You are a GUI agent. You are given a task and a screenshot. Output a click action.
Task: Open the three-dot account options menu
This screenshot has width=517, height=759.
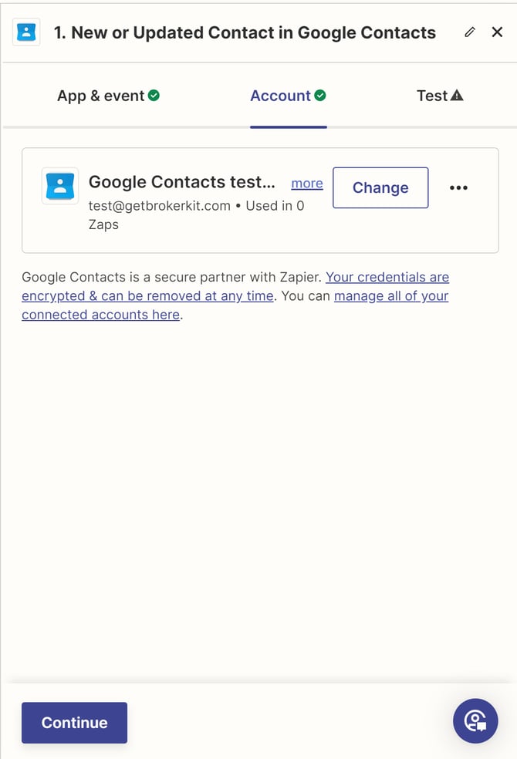click(x=458, y=187)
